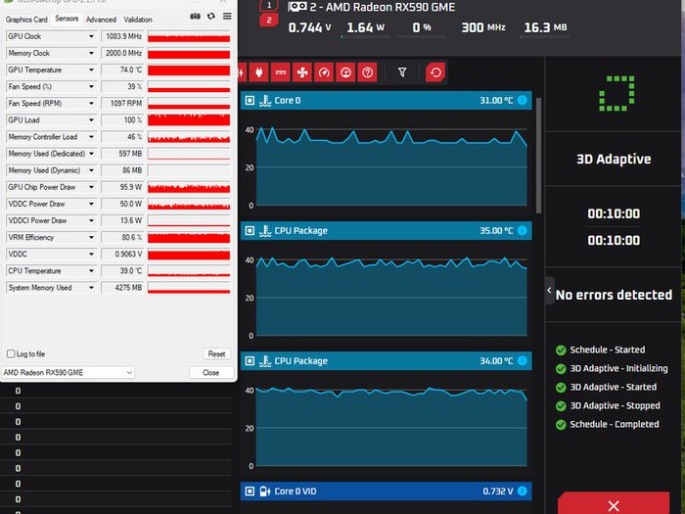
Task: Click the Core 0 info icon
Action: coord(522,100)
